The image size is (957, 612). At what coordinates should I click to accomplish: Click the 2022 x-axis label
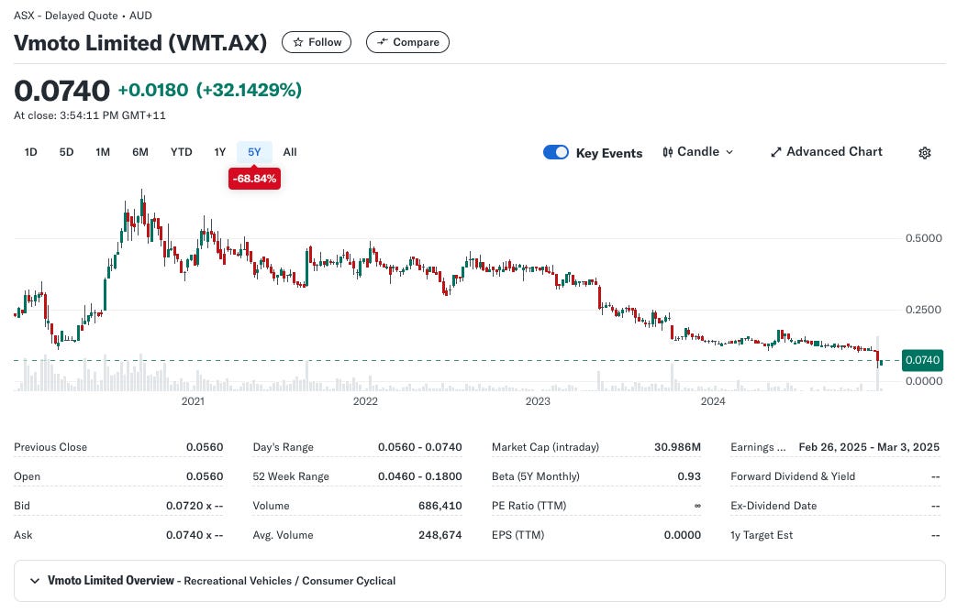pyautogui.click(x=365, y=401)
